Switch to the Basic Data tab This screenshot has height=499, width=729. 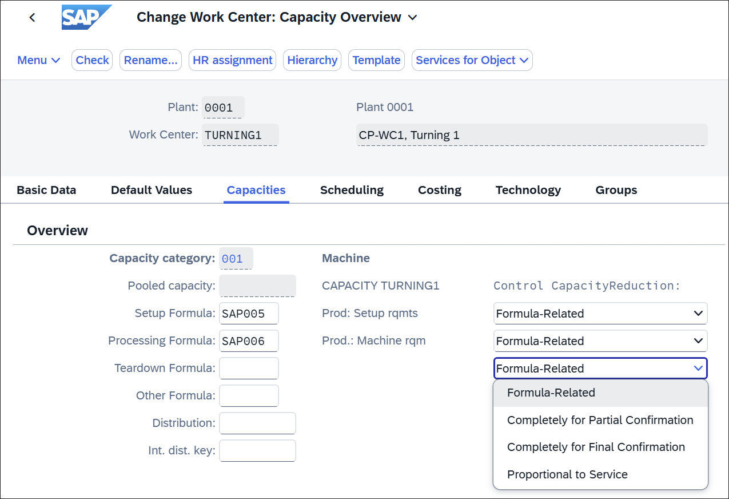[x=46, y=190]
